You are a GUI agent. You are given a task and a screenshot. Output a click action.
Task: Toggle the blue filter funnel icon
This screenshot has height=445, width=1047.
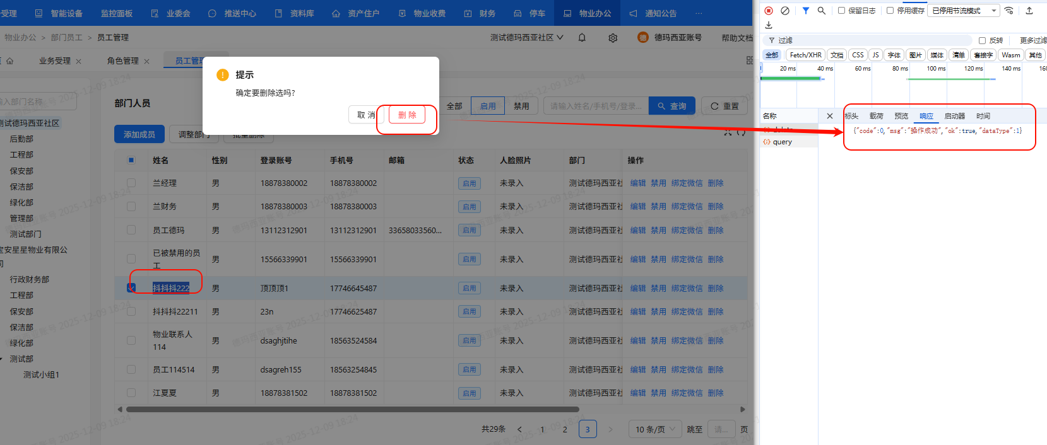point(806,11)
